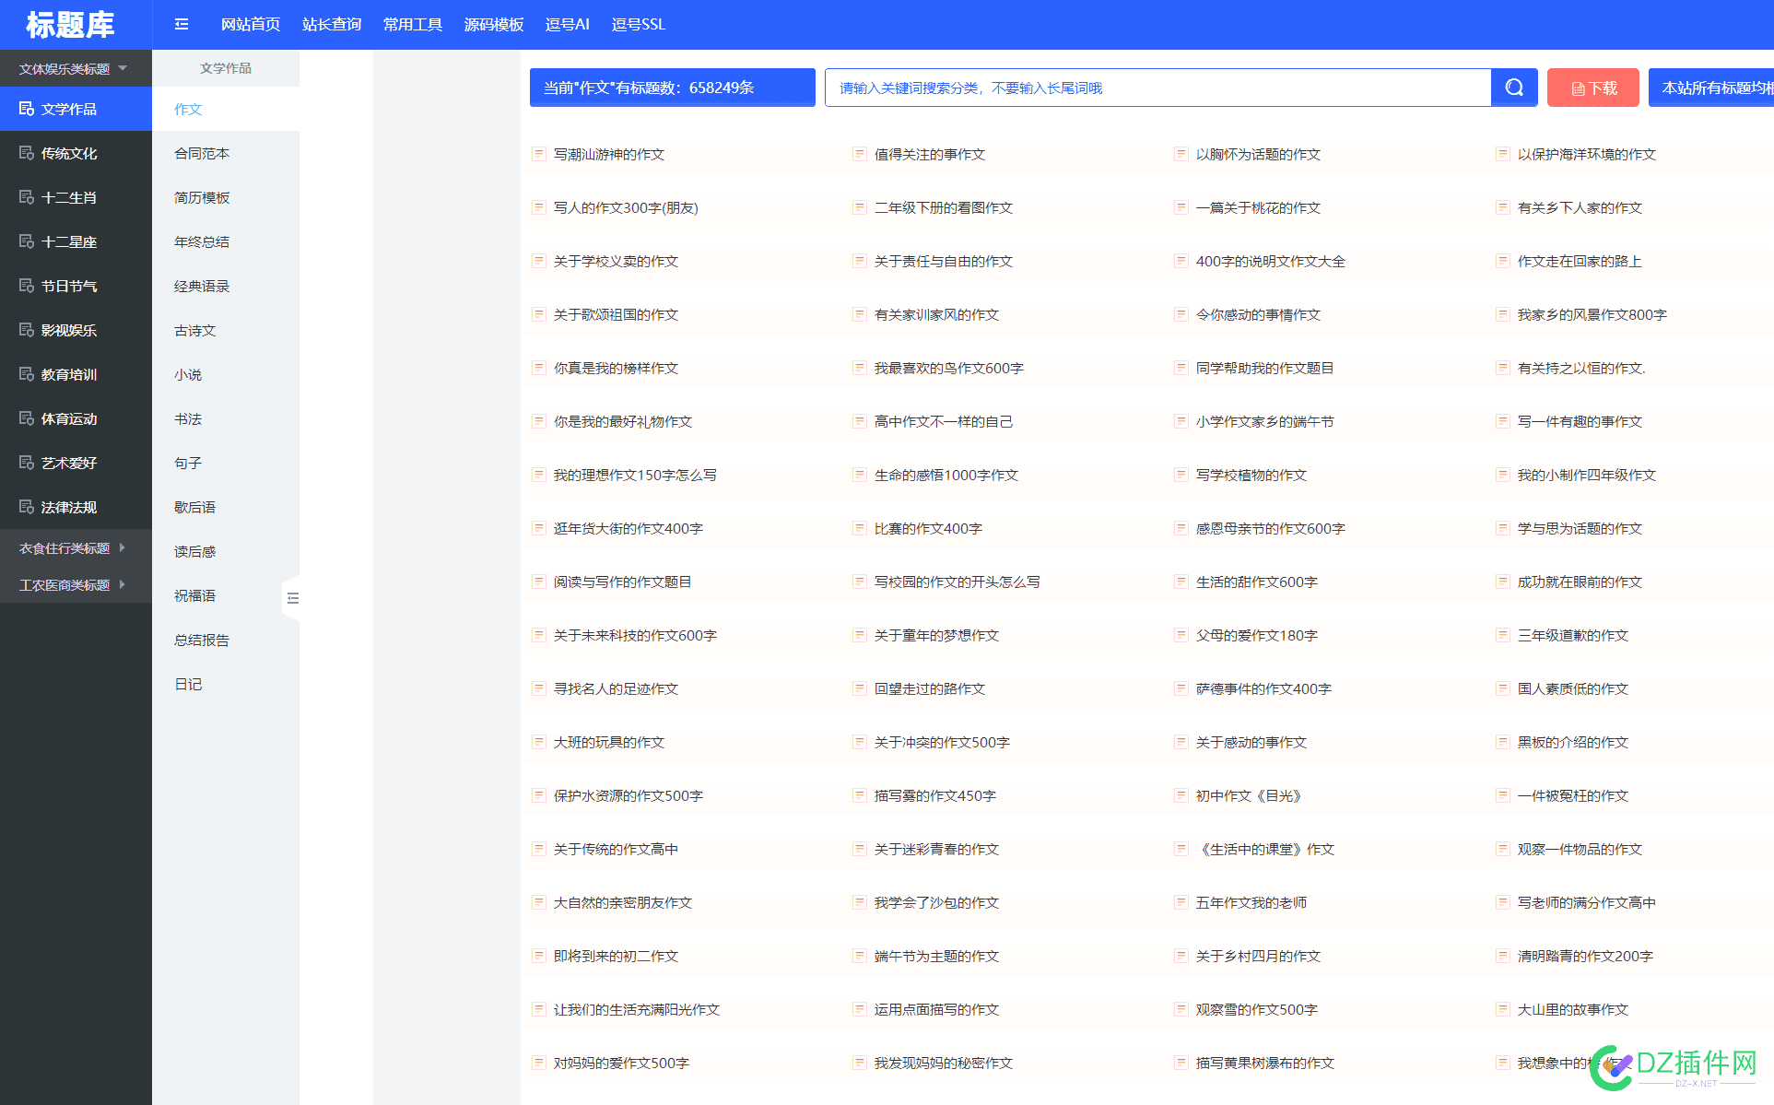Expand the 衣食住行类标题 section

tap(76, 547)
